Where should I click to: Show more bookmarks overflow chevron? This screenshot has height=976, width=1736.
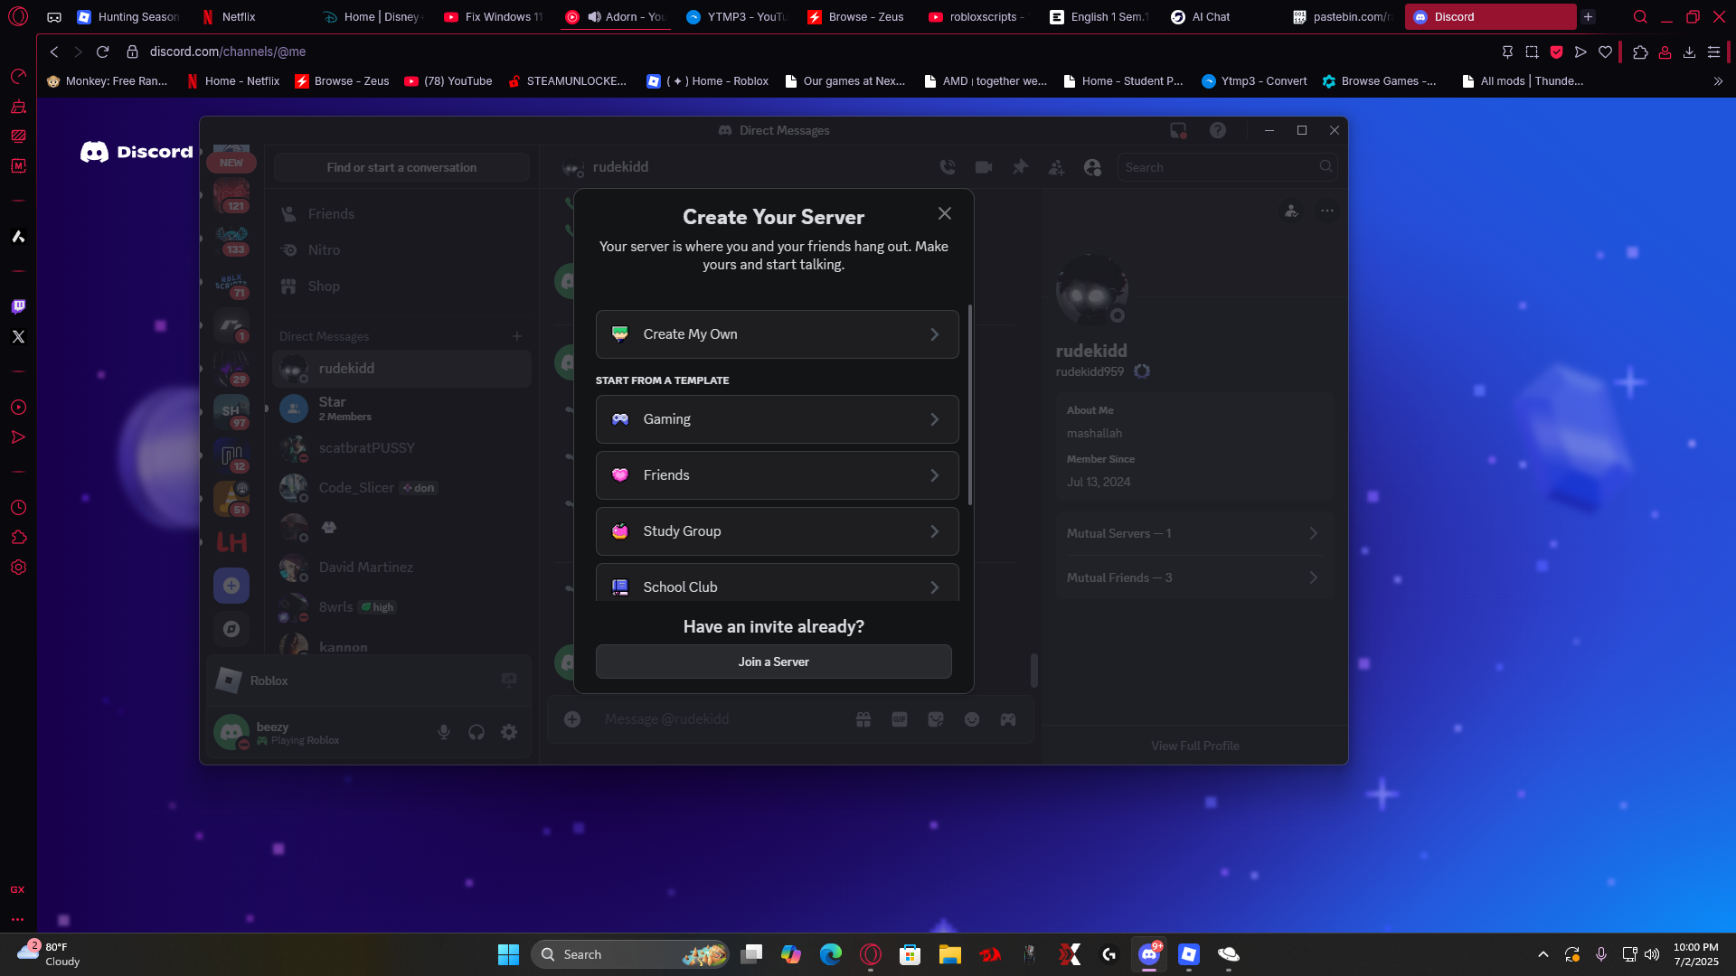click(1718, 81)
